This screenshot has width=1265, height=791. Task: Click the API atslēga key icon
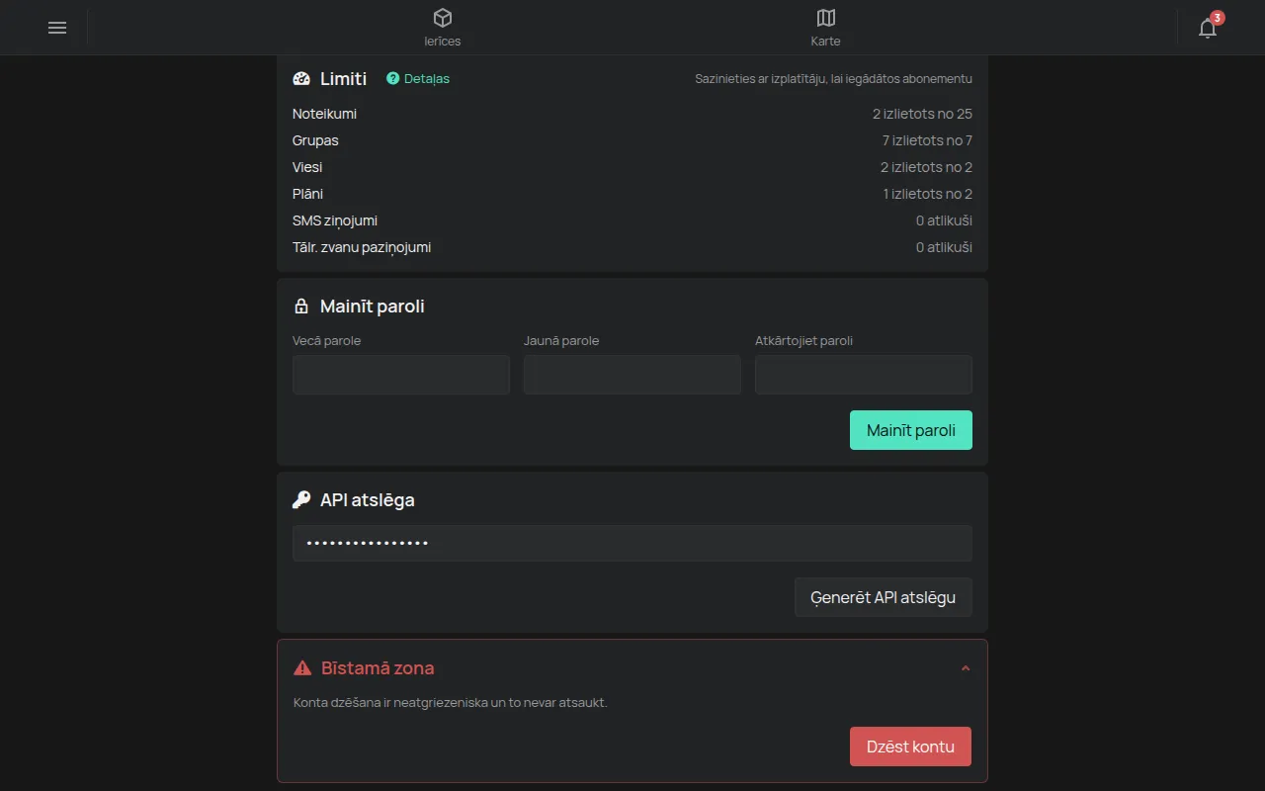tap(301, 500)
